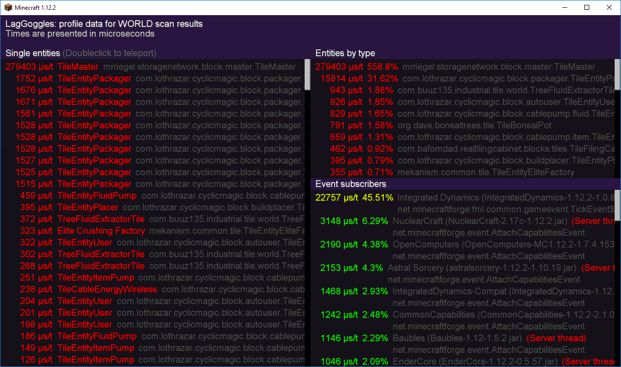The height and width of the screenshot is (367, 621).
Task: Click the cablepump.item 1.31% type row
Action: [x=464, y=137]
